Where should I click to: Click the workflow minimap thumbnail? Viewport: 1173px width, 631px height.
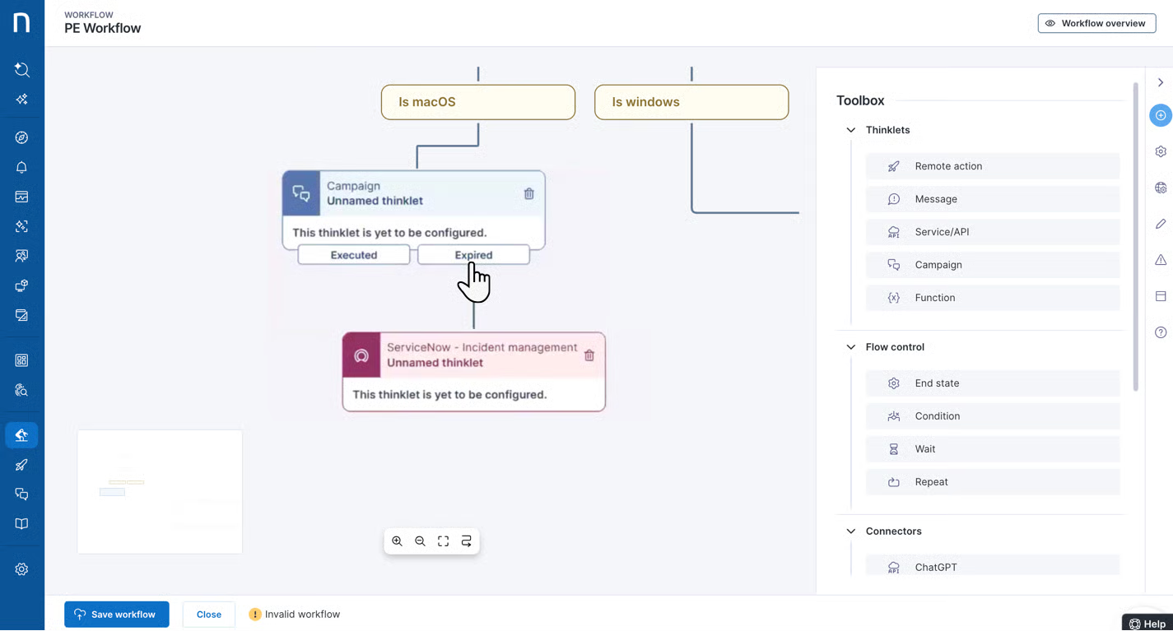tap(160, 491)
